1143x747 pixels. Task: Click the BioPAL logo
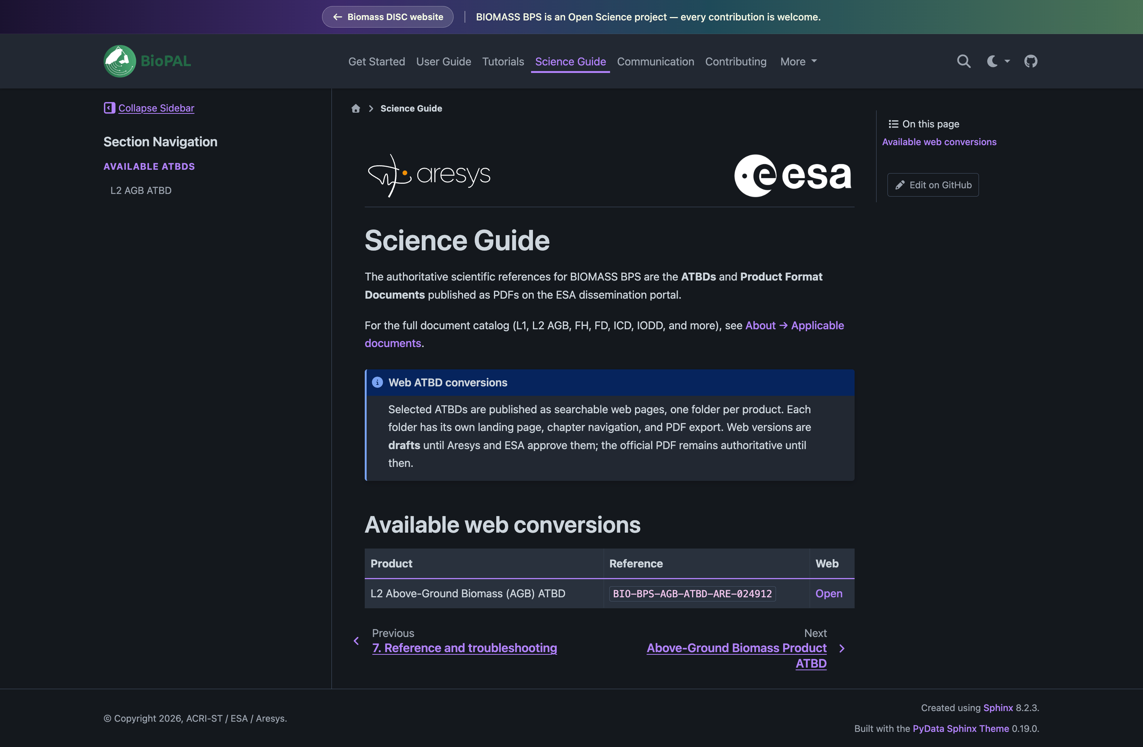pos(147,61)
